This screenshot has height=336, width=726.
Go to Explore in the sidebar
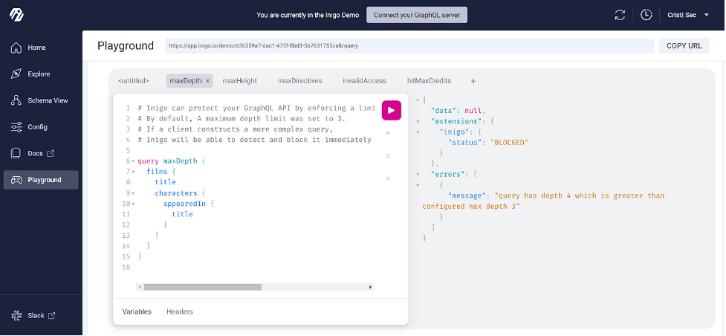tap(39, 74)
